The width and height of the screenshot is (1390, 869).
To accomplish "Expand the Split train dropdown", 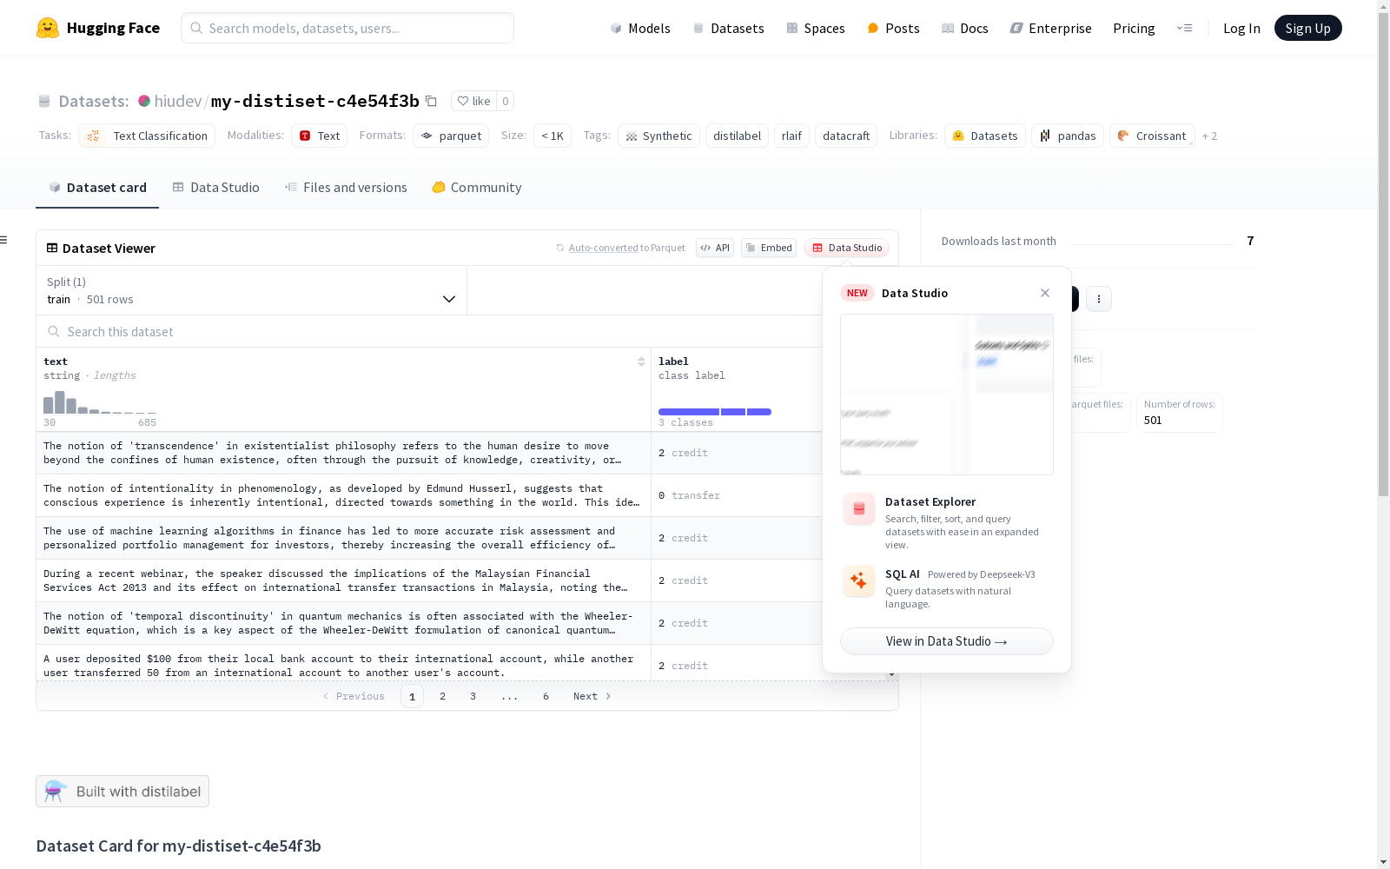I will tap(251, 290).
